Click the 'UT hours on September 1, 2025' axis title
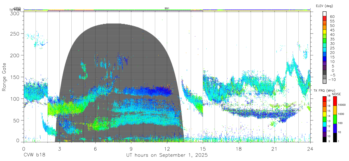The width and height of the screenshot is (349, 161). pos(167,155)
